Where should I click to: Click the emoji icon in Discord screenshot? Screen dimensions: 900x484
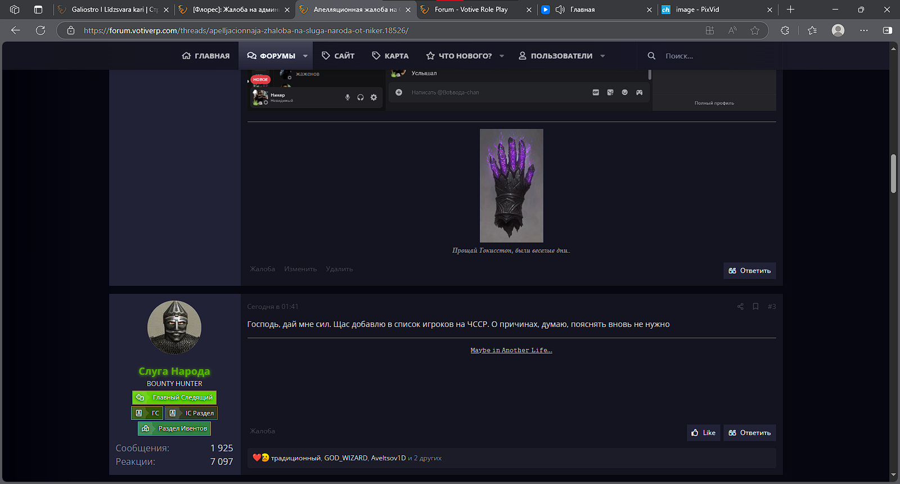pos(625,92)
